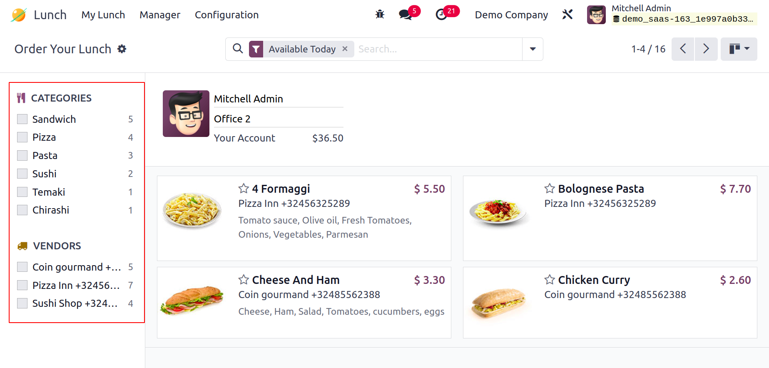The height and width of the screenshot is (368, 769).
Task: Open the Manager menu
Action: point(160,15)
